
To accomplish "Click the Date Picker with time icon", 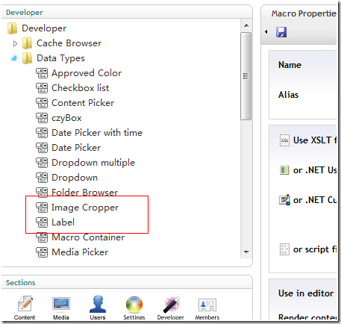I will tap(42, 133).
